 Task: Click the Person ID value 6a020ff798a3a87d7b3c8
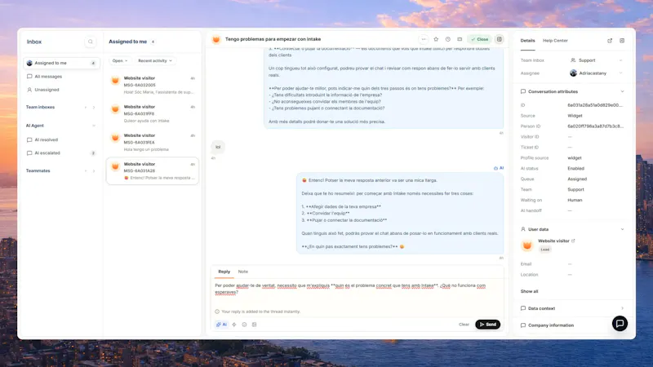[x=595, y=126]
